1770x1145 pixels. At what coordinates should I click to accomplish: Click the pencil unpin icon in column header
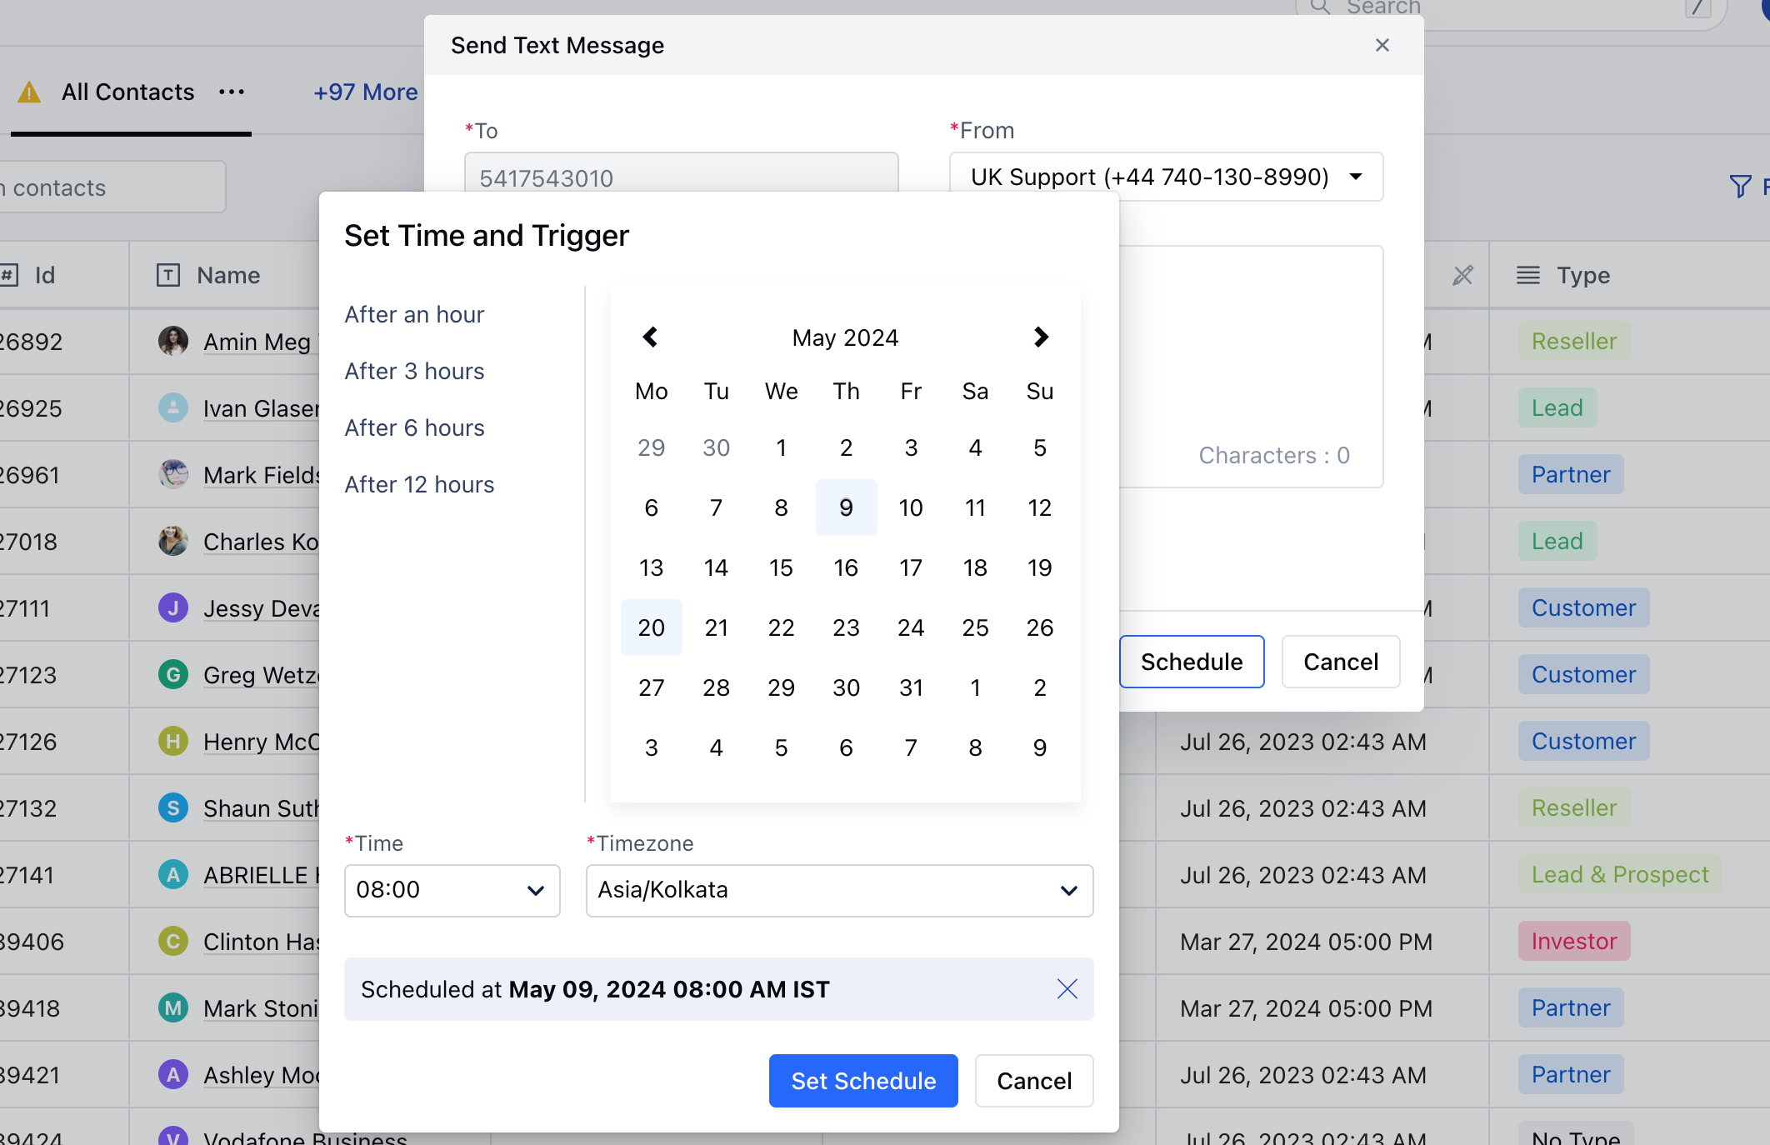tap(1463, 275)
